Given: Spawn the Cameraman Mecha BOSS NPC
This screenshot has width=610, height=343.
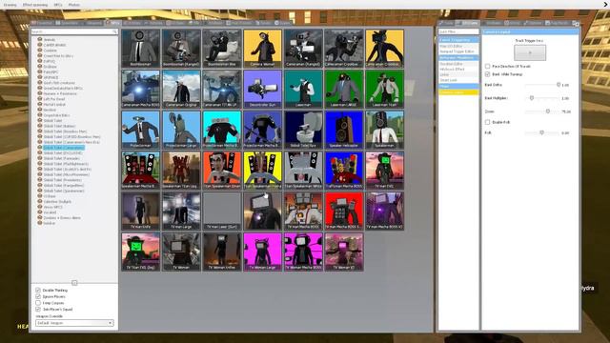Looking at the screenshot, I should click(140, 89).
